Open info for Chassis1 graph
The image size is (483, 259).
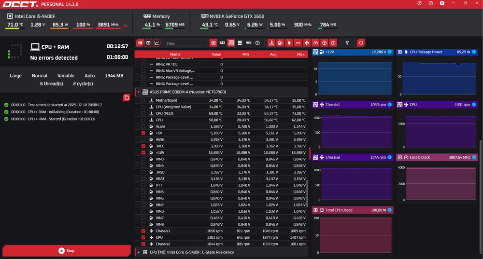390,105
